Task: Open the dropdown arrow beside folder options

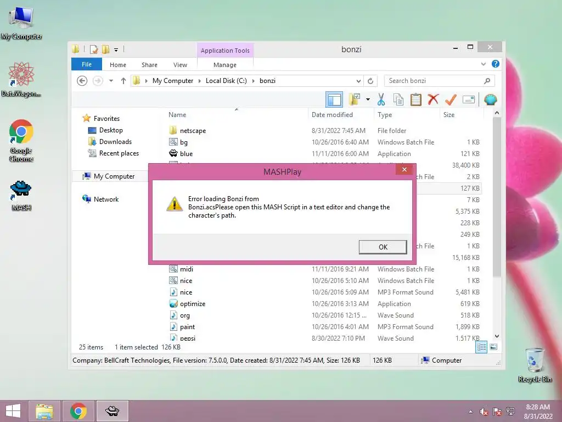Action: [368, 99]
